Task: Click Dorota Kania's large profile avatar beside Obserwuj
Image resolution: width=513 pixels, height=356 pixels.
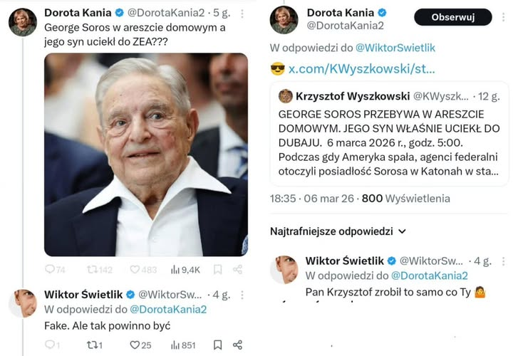Action: pyautogui.click(x=284, y=19)
